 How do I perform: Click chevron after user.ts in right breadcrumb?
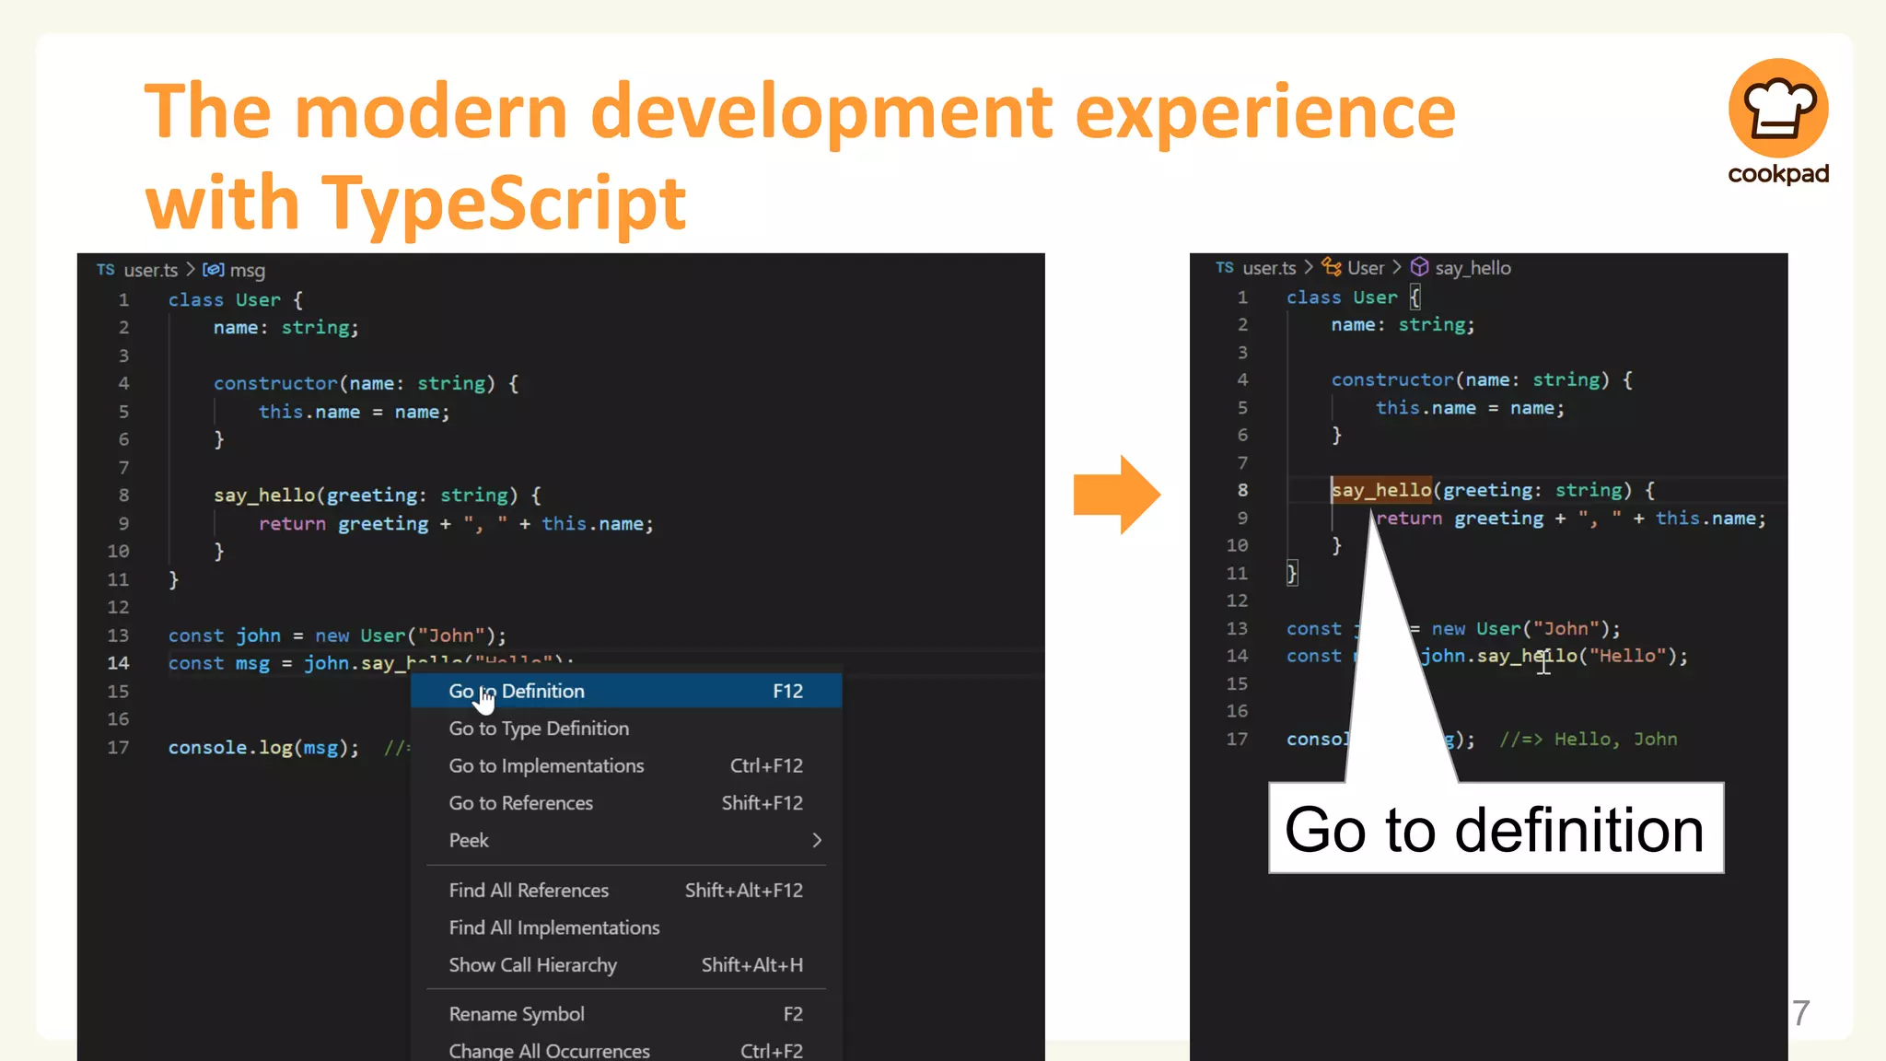pyautogui.click(x=1309, y=267)
